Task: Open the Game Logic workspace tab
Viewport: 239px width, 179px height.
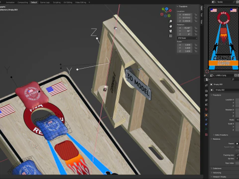Action: [45, 2]
